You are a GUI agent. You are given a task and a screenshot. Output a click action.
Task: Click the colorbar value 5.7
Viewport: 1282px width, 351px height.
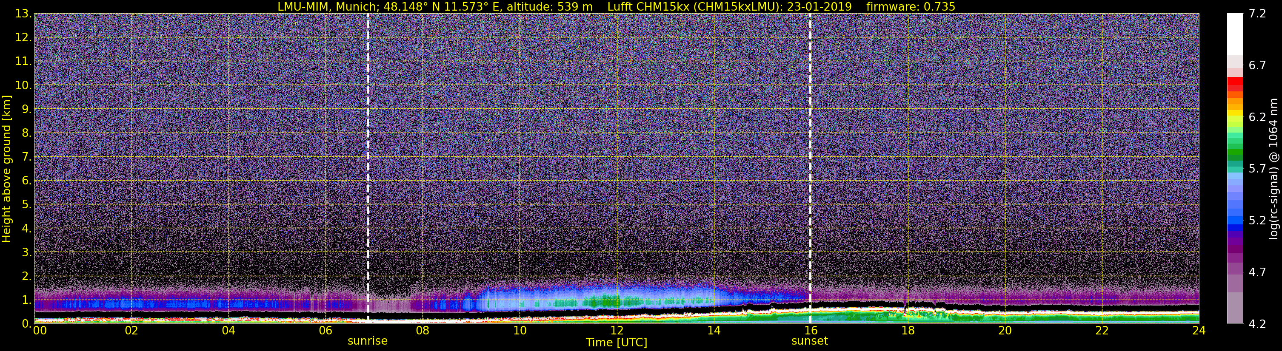coord(1257,169)
